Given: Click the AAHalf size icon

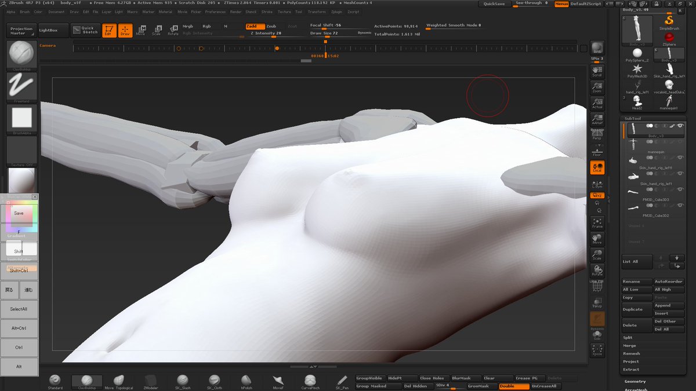Looking at the screenshot, I should click(597, 119).
